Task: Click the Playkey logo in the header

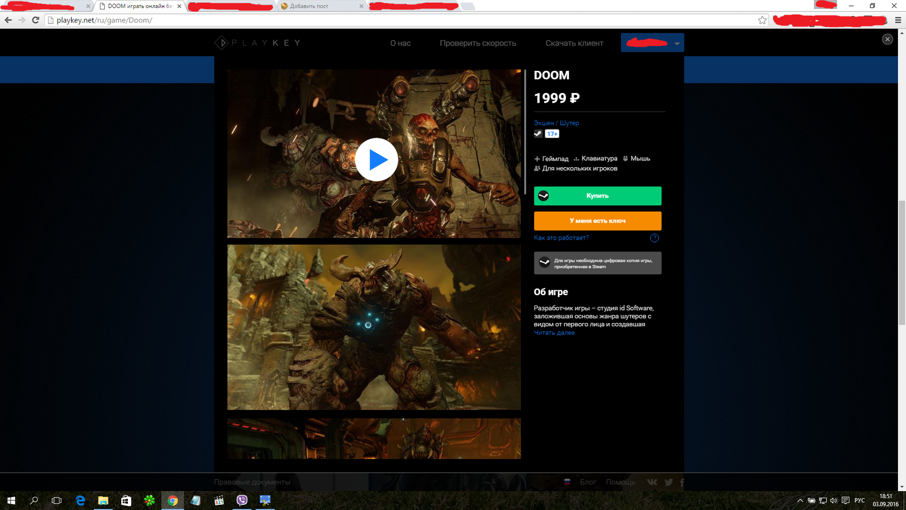Action: [x=258, y=42]
